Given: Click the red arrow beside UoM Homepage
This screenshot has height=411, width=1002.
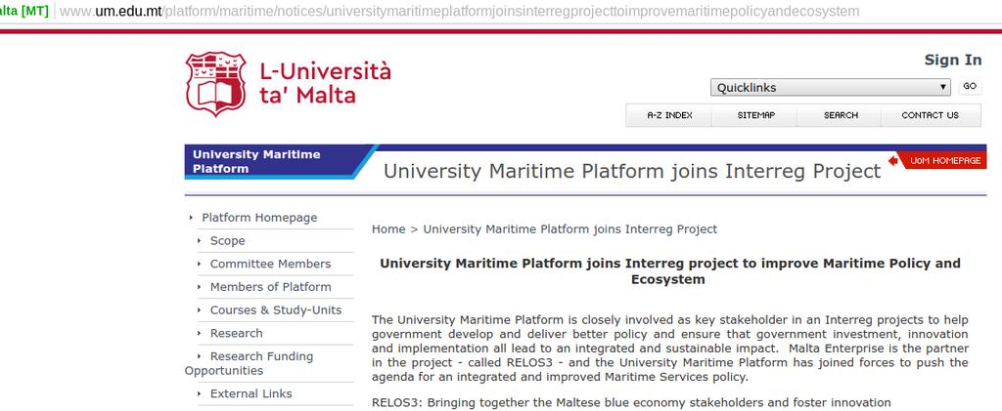Looking at the screenshot, I should coord(892,160).
